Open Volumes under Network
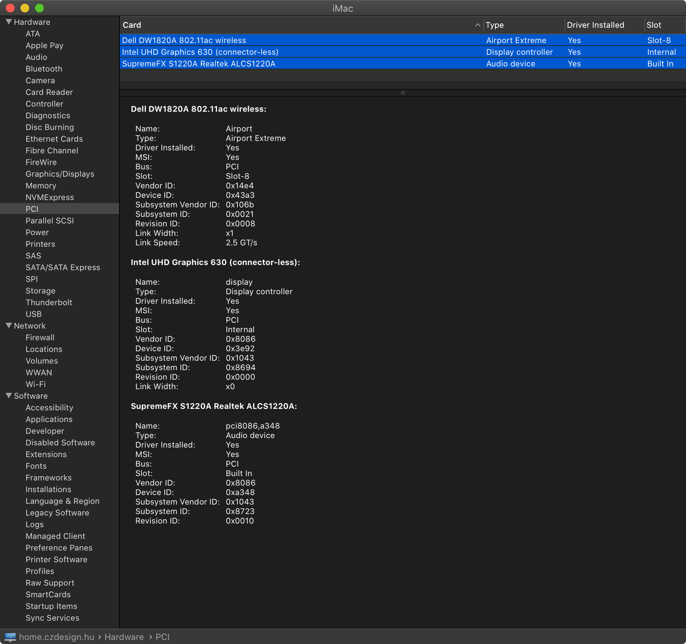The image size is (686, 644). pyautogui.click(x=42, y=361)
